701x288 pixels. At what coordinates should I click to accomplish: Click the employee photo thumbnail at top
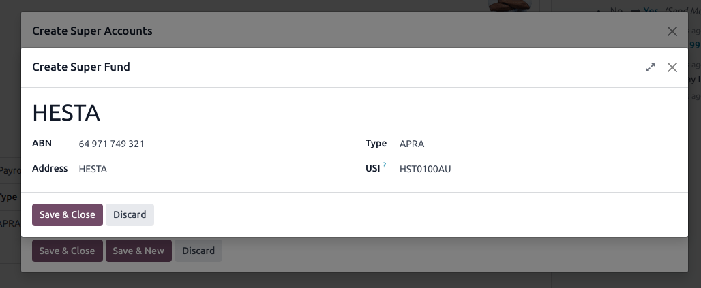click(x=510, y=5)
